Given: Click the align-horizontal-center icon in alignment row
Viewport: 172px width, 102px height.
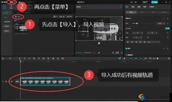Looking at the screenshot, I should pos(132,42).
